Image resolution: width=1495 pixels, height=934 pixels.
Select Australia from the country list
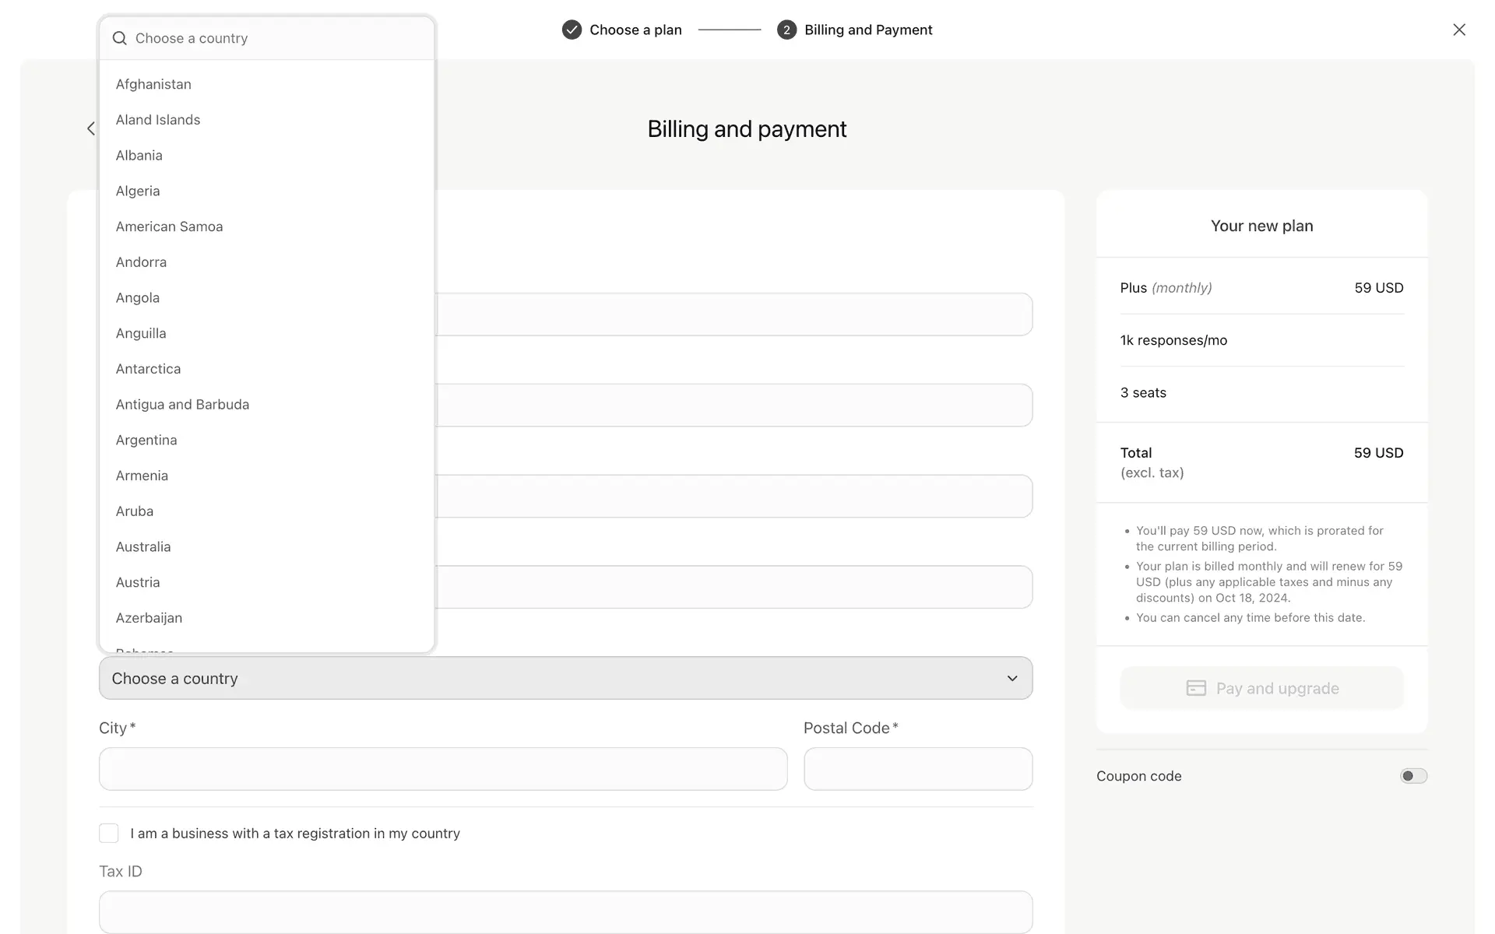pyautogui.click(x=143, y=546)
